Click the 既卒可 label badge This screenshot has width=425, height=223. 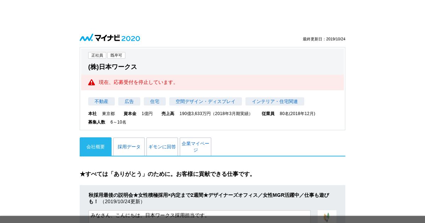coord(116,55)
